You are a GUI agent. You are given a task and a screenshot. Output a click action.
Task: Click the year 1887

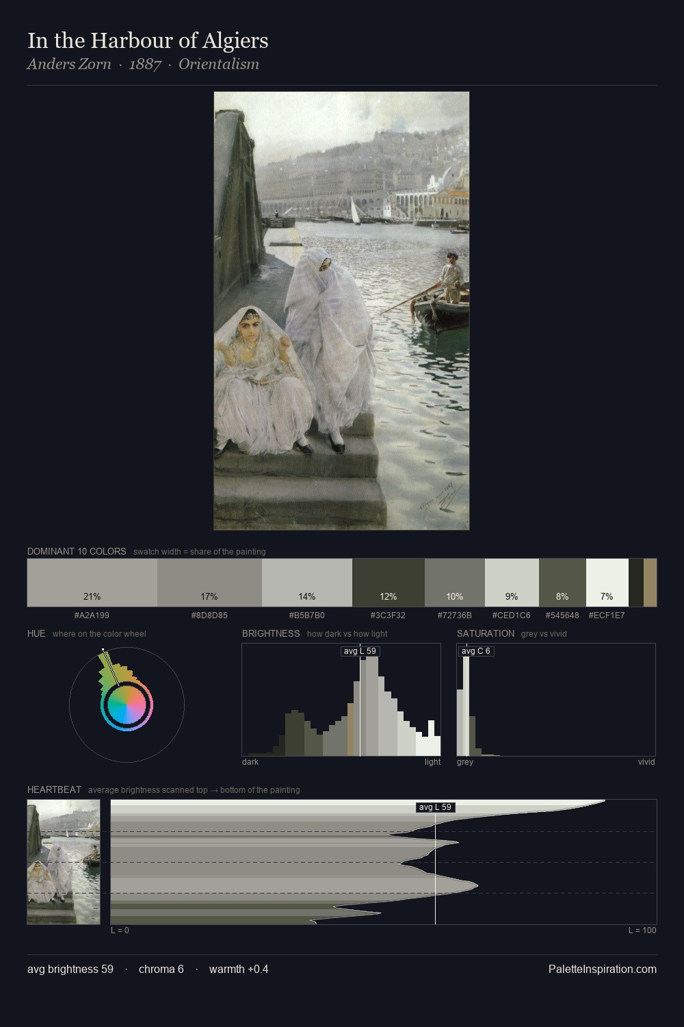coord(145,64)
